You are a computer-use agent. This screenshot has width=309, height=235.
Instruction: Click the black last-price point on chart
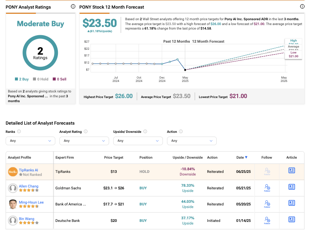[x=185, y=70]
